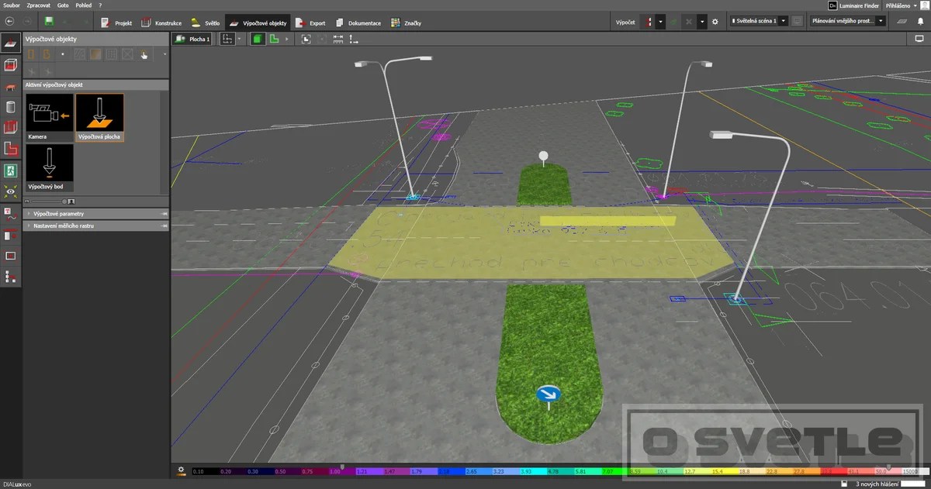
Task: Expand the Výpočtové parametry section
Action: coord(95,213)
